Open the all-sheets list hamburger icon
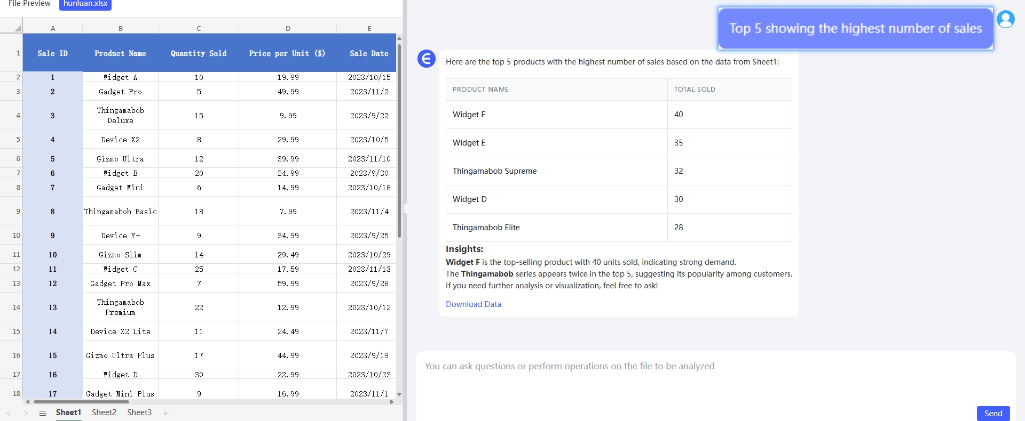This screenshot has height=421, width=1025. click(43, 413)
